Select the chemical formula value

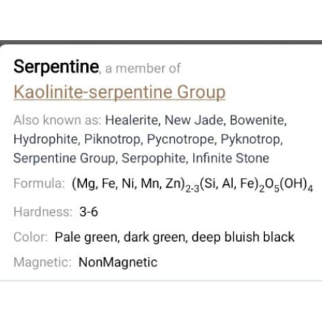(192, 184)
